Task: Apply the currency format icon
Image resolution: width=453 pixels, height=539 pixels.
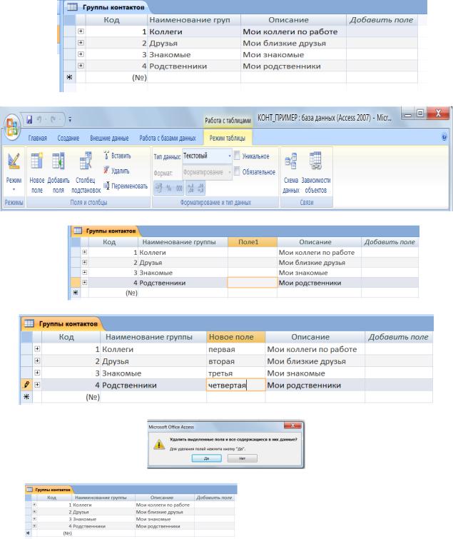Action: coord(158,188)
